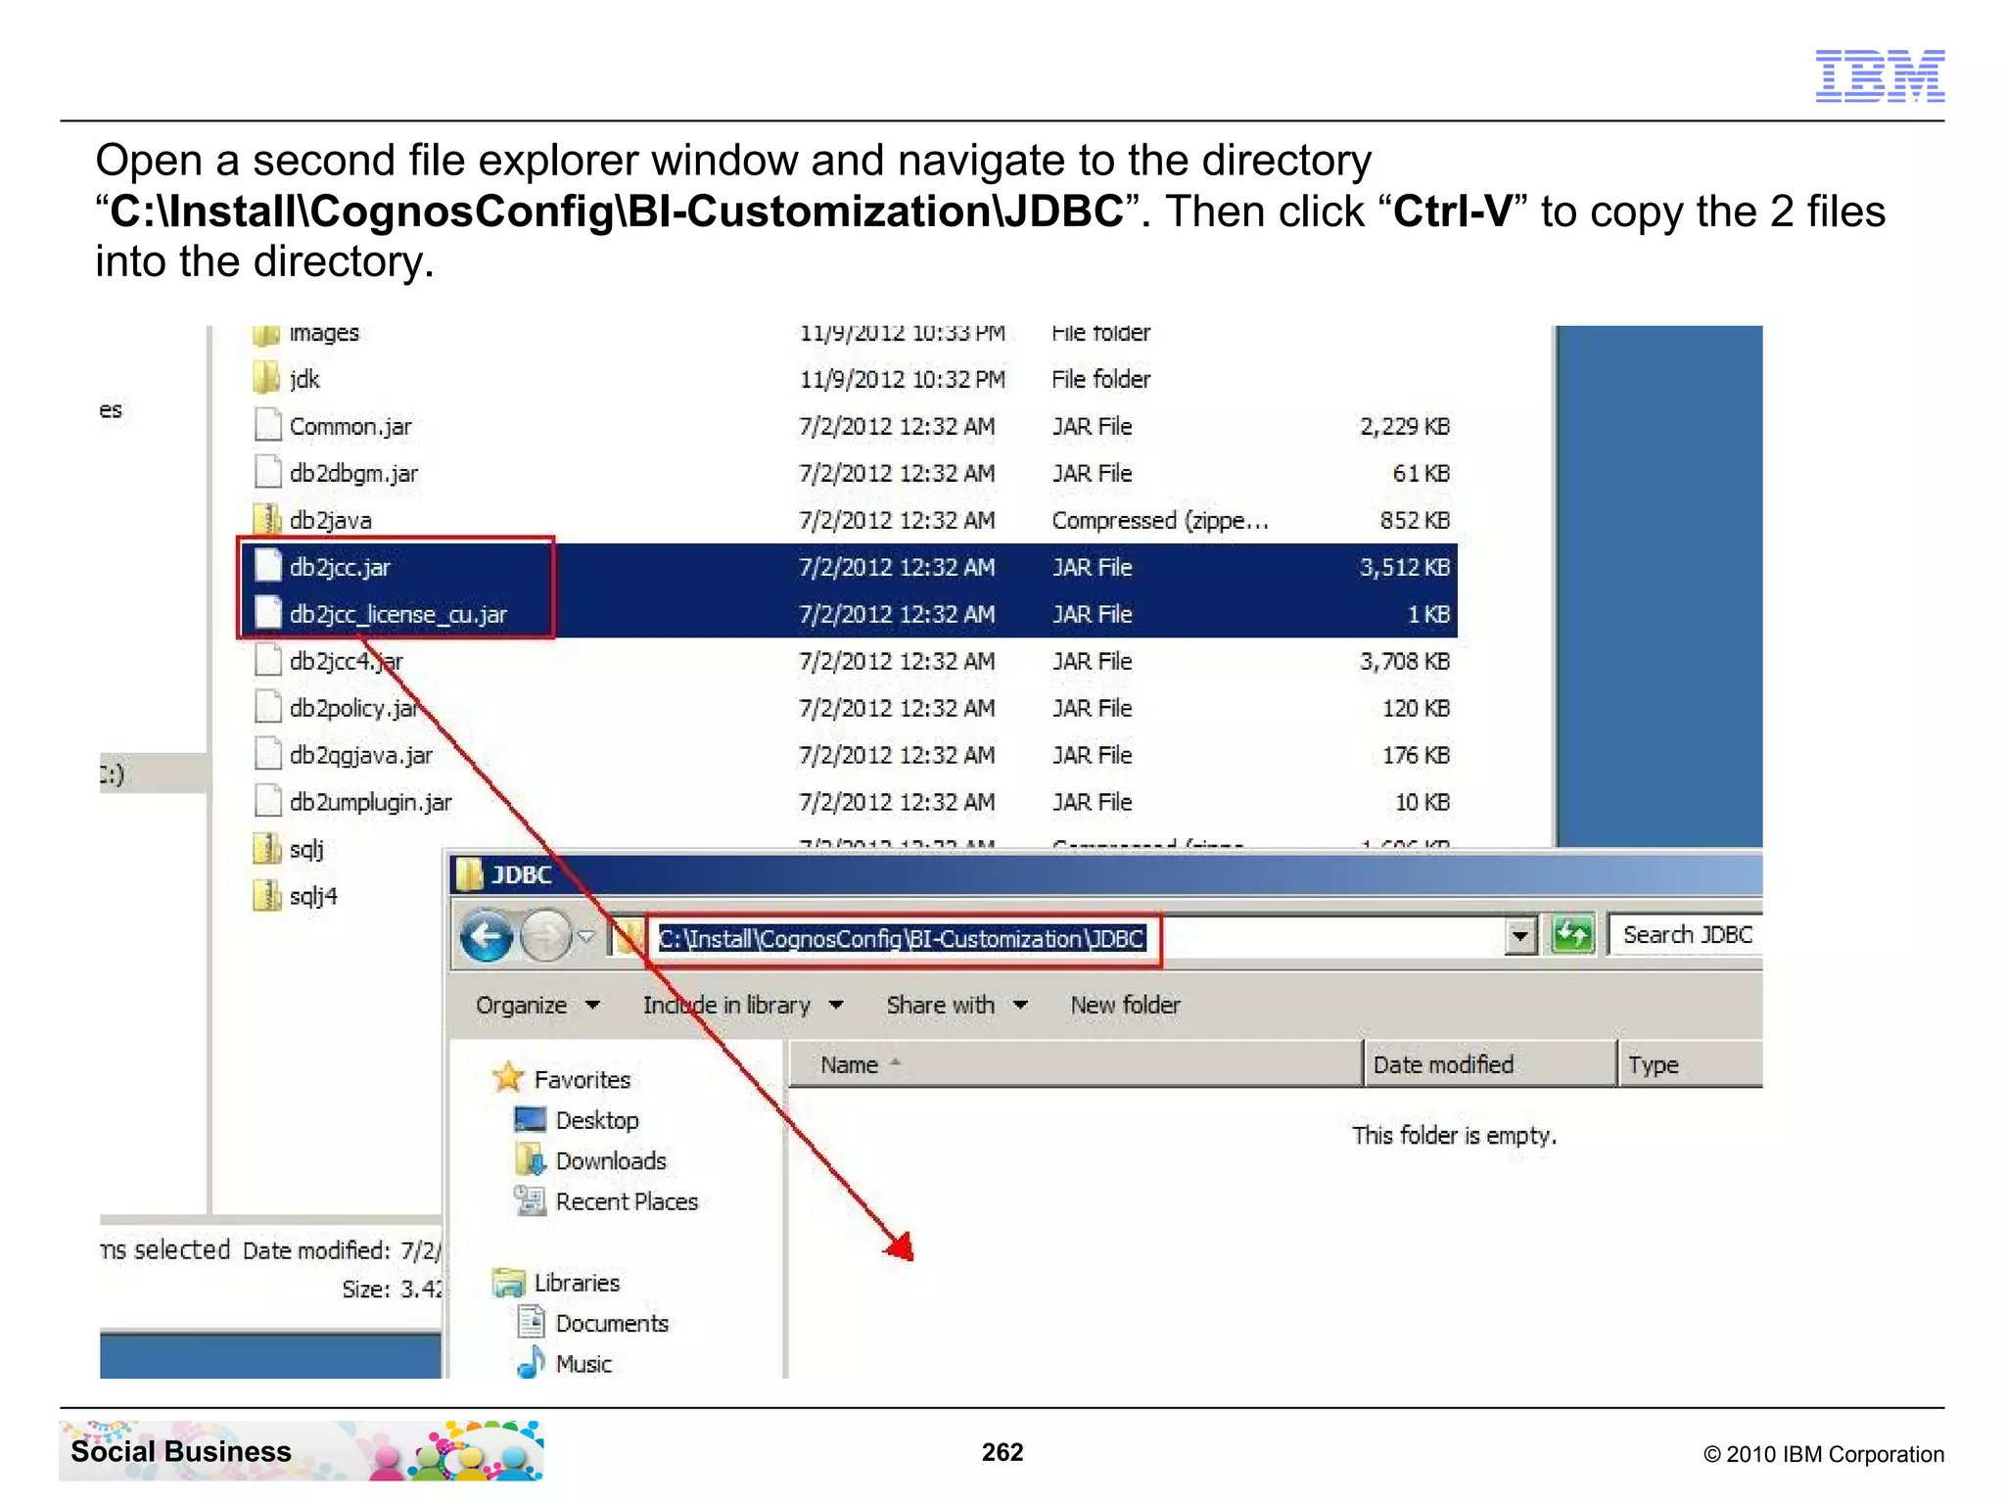The width and height of the screenshot is (2005, 1504).
Task: Click the sqlj zipped folder icon
Action: pos(266,848)
